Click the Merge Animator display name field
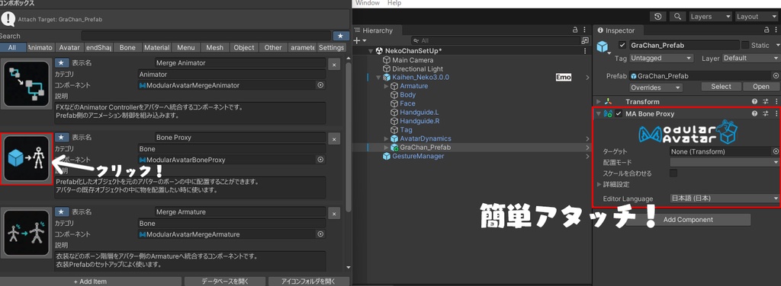 (240, 63)
